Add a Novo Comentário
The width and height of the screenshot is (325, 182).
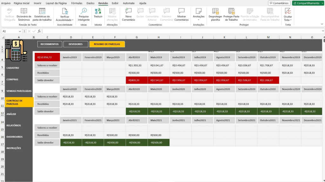[x=129, y=11]
